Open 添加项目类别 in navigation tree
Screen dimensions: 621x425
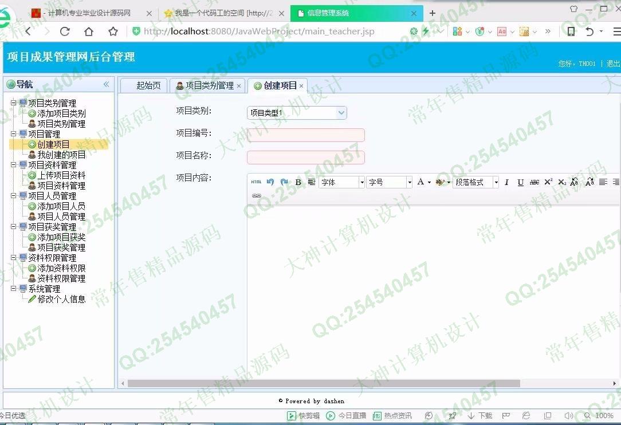click(x=61, y=113)
